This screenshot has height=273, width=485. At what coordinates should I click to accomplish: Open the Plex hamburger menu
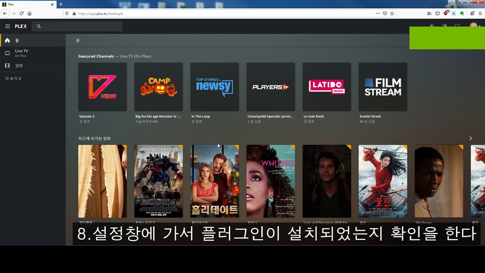(8, 26)
